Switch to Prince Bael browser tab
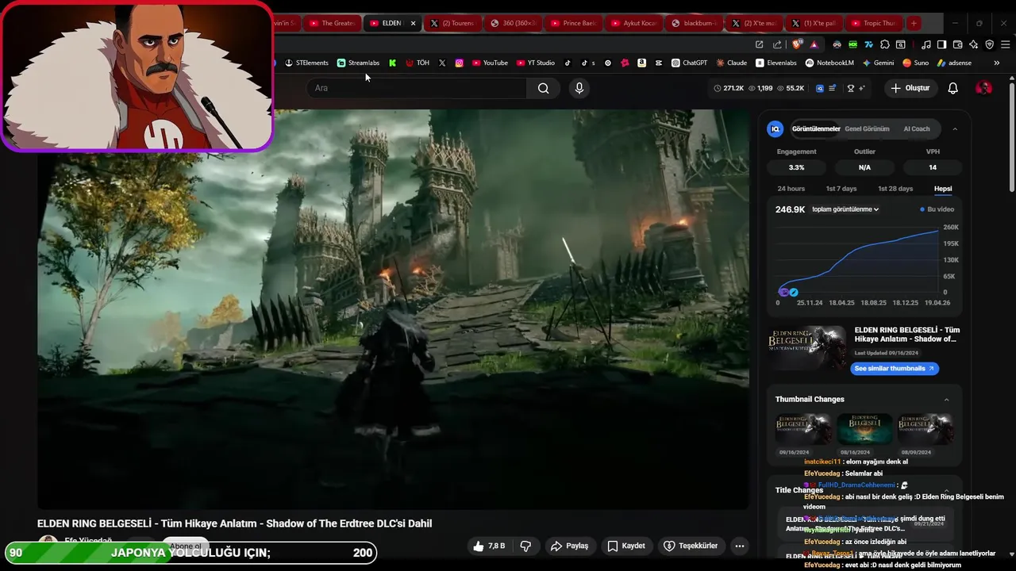This screenshot has height=571, width=1016. click(573, 23)
